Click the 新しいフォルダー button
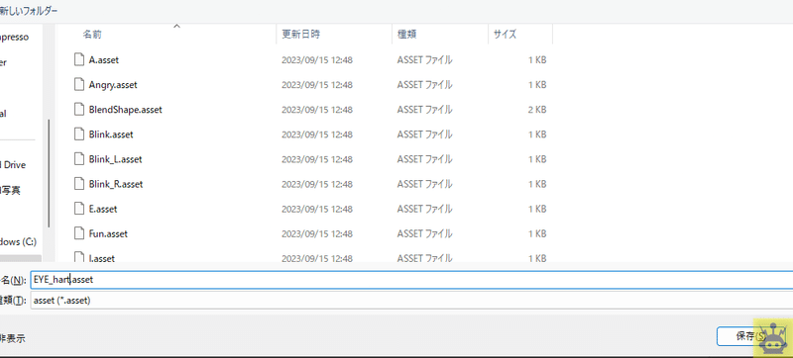Image resolution: width=793 pixels, height=358 pixels. point(29,11)
